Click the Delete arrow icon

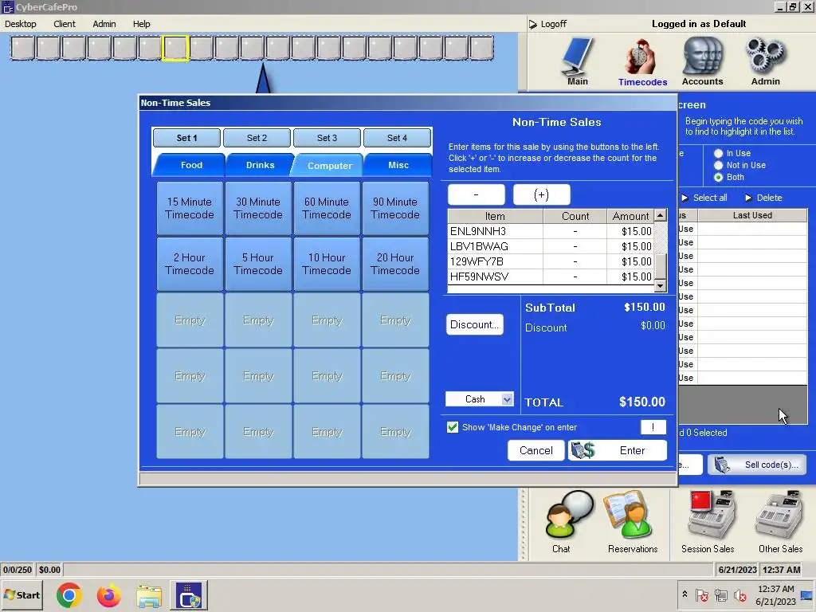click(748, 198)
